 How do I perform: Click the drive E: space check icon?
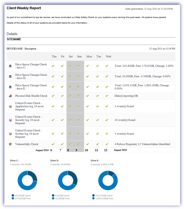10,87
